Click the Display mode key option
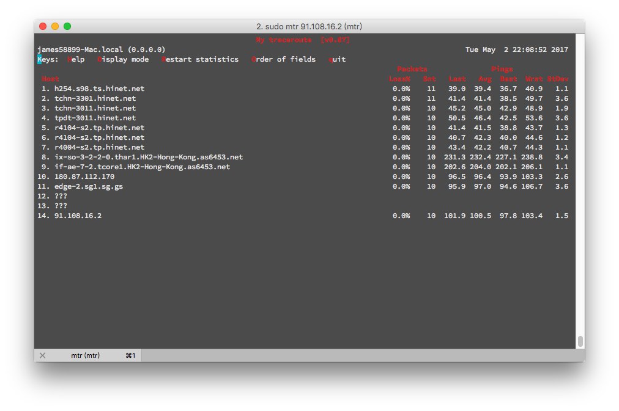This screenshot has height=411, width=619. pyautogui.click(x=123, y=59)
